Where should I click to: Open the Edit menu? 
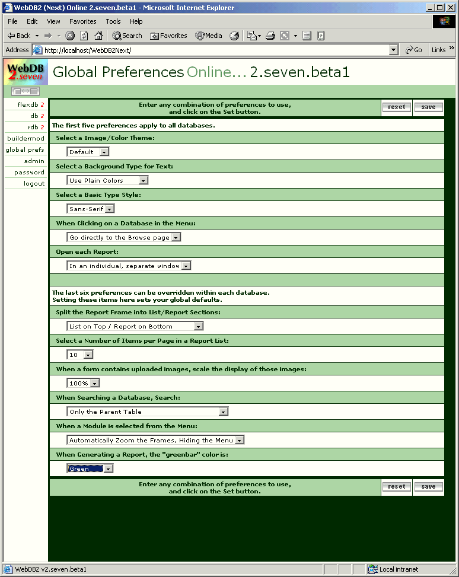pyautogui.click(x=32, y=21)
